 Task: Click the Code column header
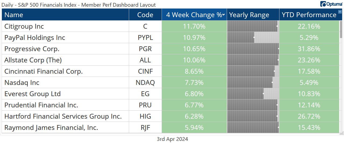[145, 15]
